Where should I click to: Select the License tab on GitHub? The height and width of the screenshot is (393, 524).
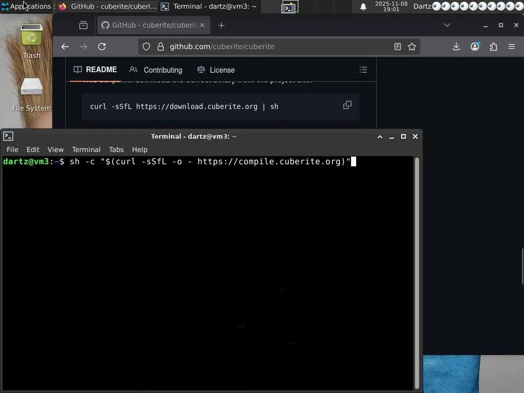pos(216,70)
